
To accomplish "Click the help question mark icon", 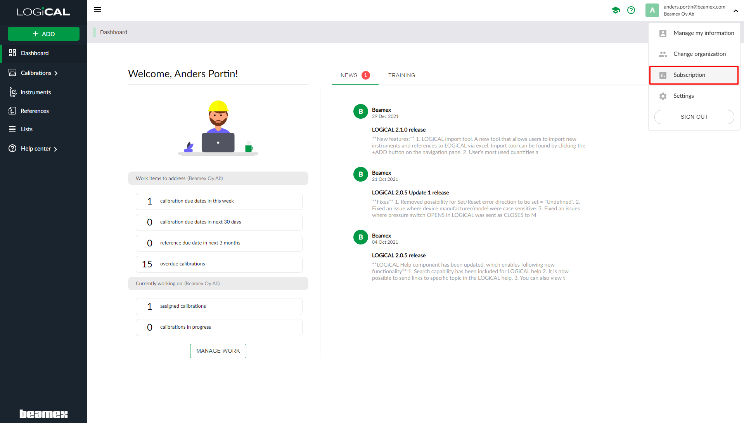I will coord(631,10).
